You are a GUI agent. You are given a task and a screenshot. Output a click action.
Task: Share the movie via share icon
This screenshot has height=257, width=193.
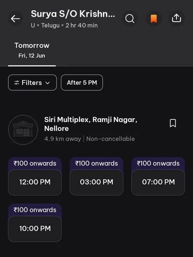tap(176, 18)
